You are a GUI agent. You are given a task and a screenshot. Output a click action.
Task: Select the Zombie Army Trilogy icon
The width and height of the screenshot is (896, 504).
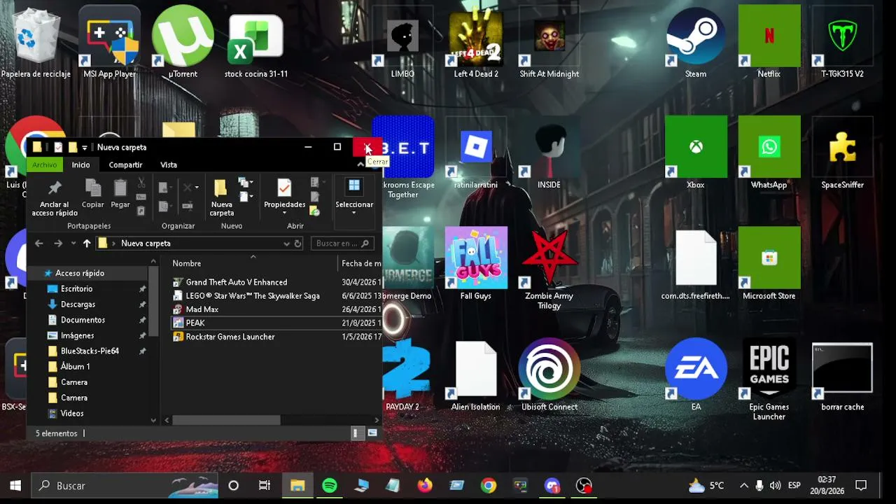pyautogui.click(x=549, y=269)
